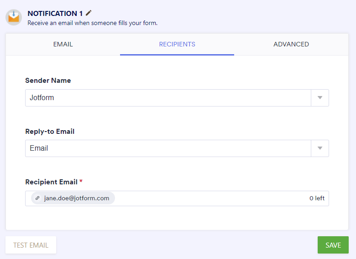This screenshot has height=259, width=356.
Task: Click the Recipient Email label
Action: pos(51,182)
